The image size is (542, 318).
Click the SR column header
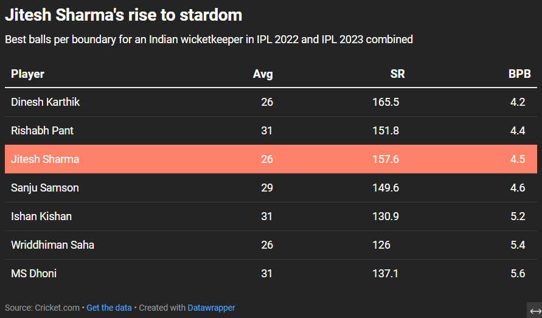pos(397,74)
